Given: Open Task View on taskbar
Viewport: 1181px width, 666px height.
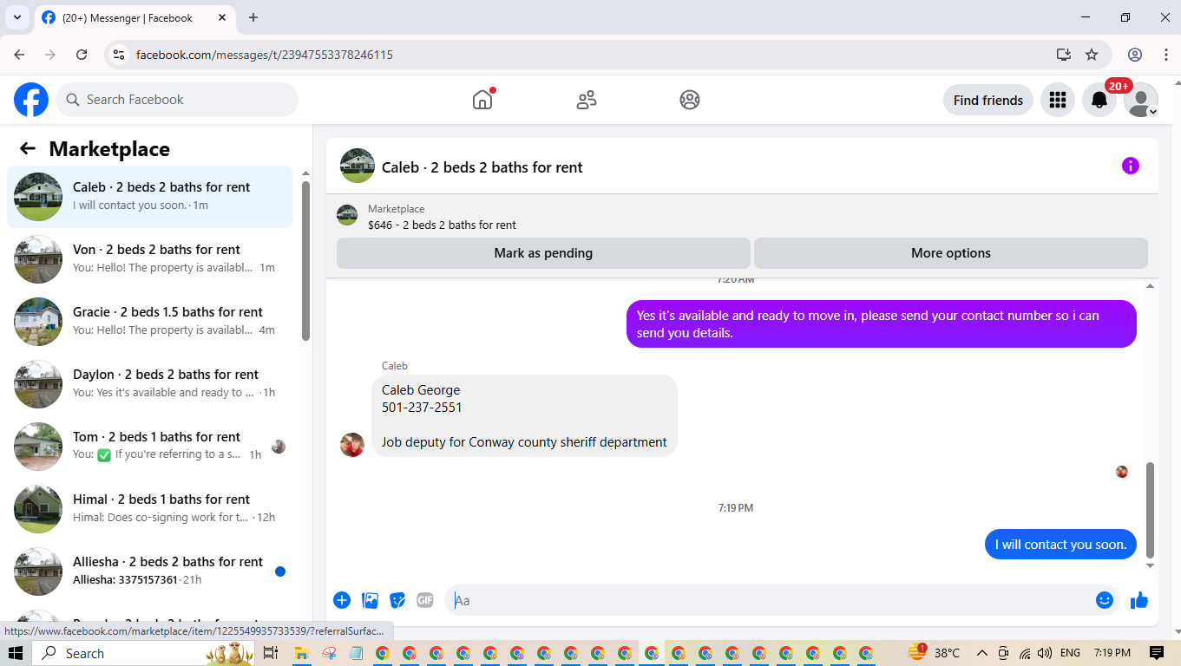Looking at the screenshot, I should (270, 653).
